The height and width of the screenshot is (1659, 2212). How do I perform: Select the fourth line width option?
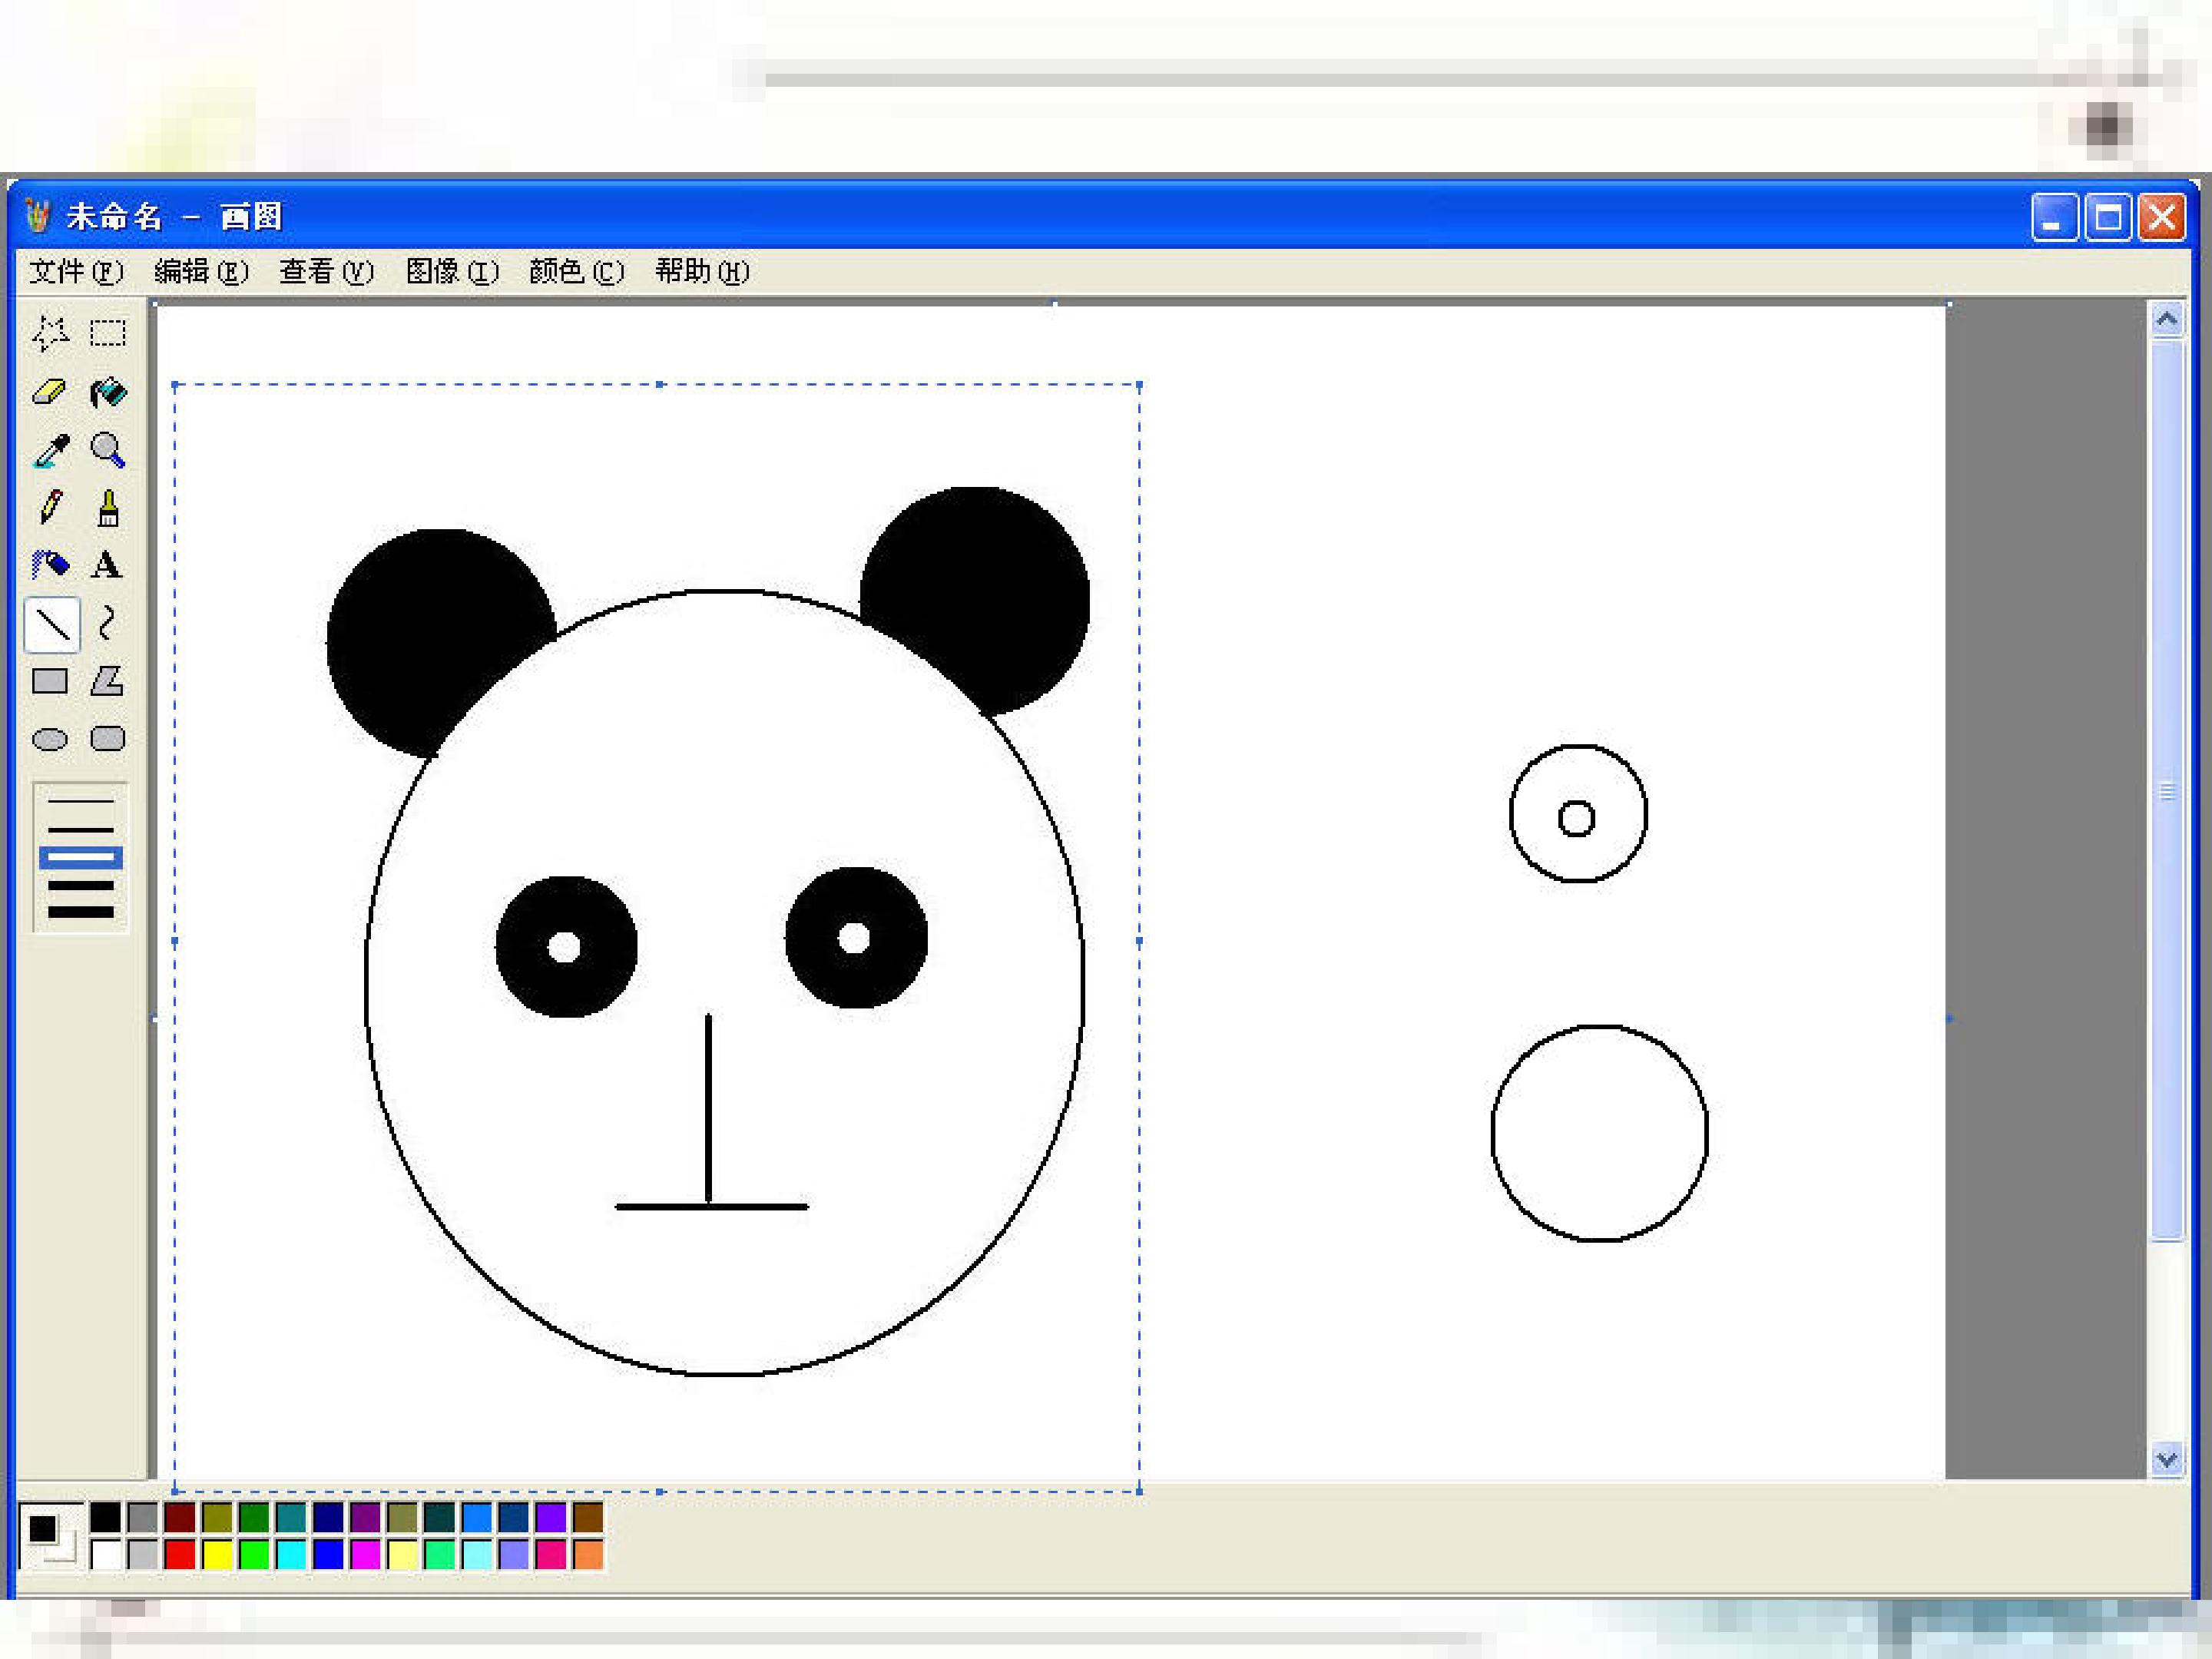[81, 885]
